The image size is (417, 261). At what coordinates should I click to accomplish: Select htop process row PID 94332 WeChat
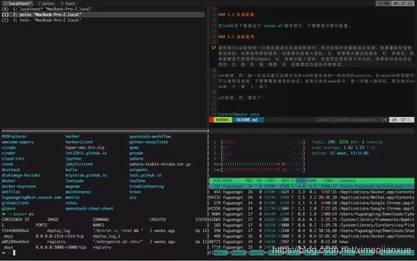312,197
